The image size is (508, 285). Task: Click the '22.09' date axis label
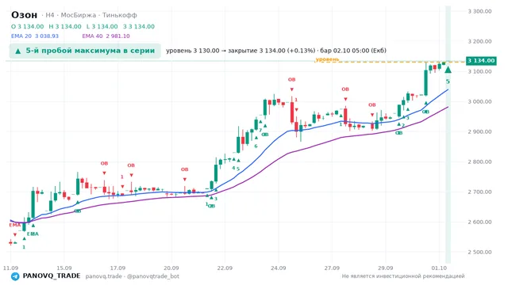225,268
